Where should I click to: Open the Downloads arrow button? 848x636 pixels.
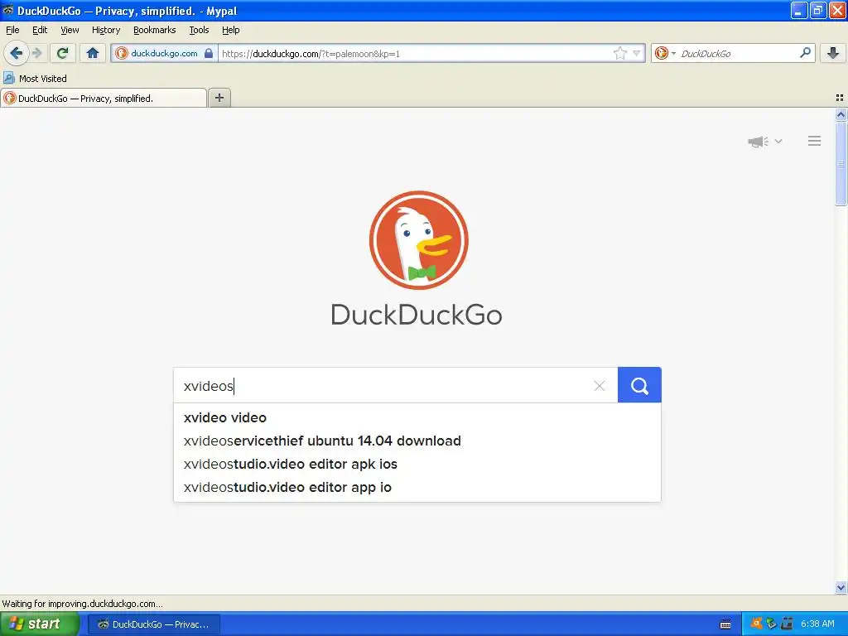click(x=833, y=53)
